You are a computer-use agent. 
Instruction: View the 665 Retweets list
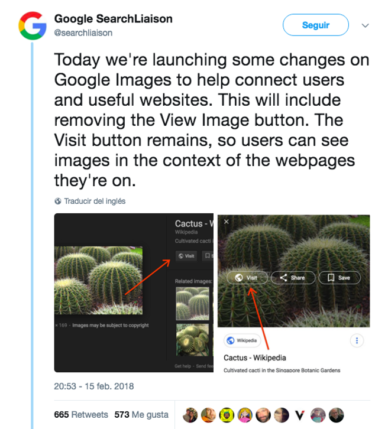81,414
